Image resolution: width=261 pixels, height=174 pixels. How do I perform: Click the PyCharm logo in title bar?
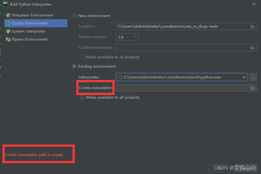coord(5,4)
